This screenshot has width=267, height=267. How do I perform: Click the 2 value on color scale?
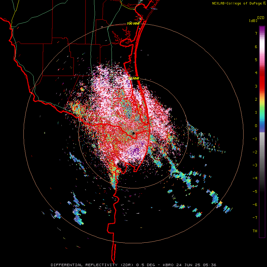[x=256, y=99]
